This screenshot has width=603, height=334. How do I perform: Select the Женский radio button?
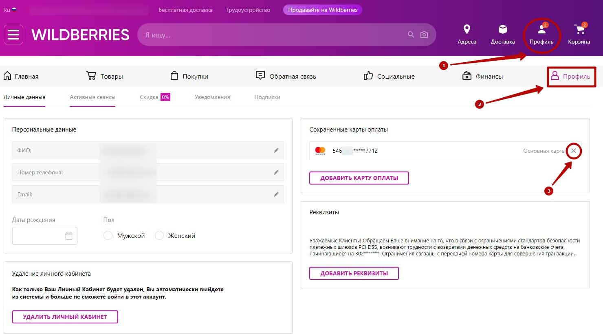[x=159, y=236]
